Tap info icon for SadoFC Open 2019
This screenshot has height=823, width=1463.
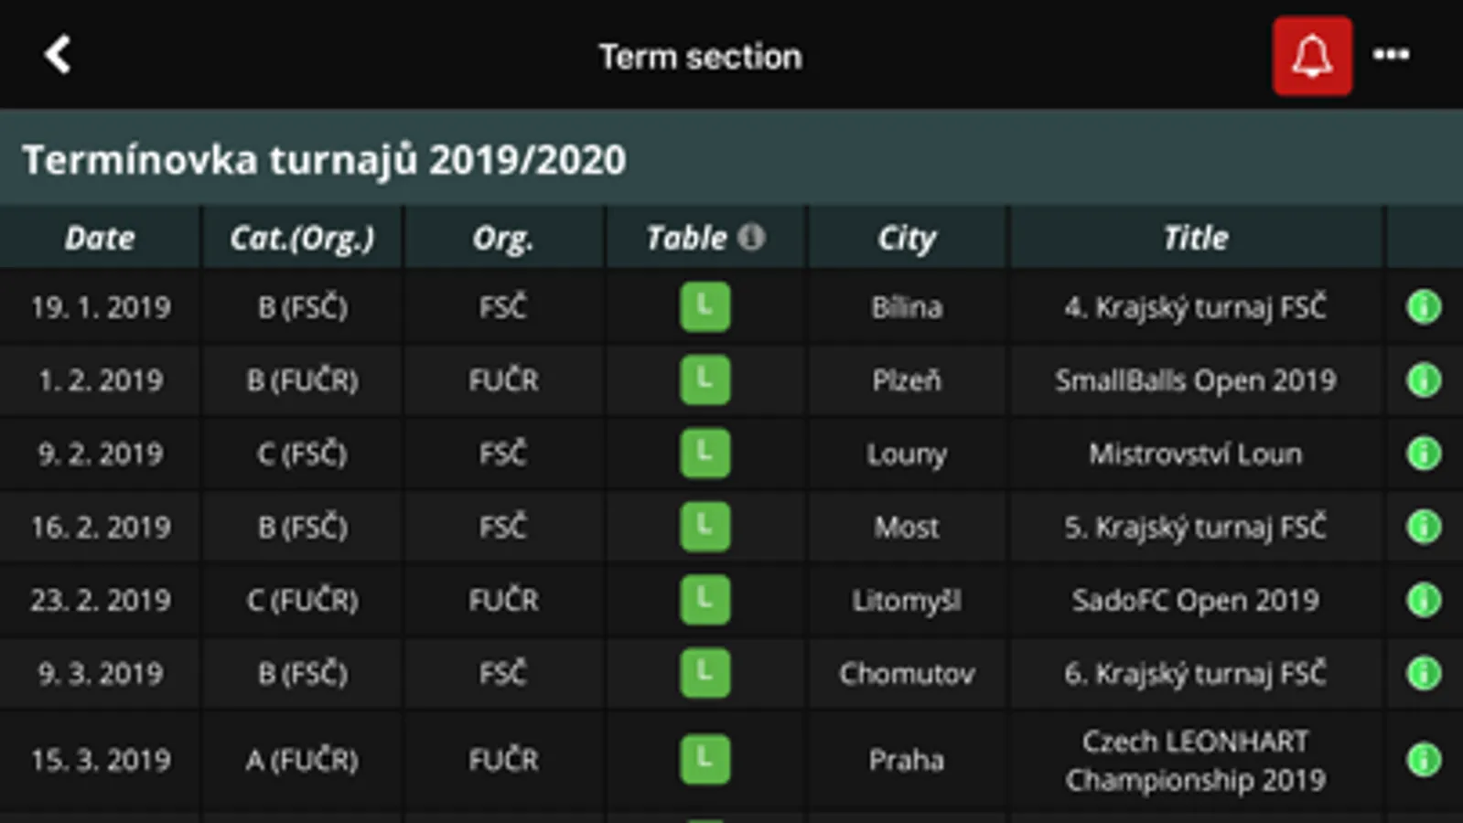pos(1423,600)
